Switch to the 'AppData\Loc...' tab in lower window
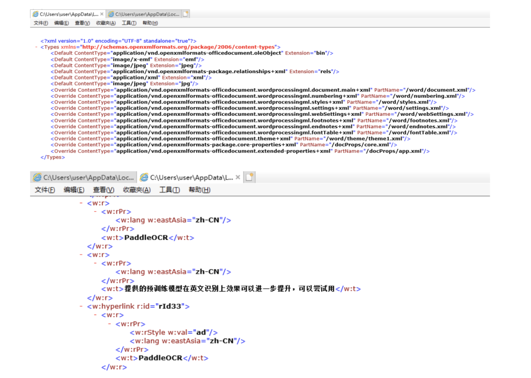The height and width of the screenshot is (378, 531). click(83, 178)
